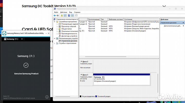Collapse the Запоминающие устройства node
This screenshot has height=103, width=185.
54,39
